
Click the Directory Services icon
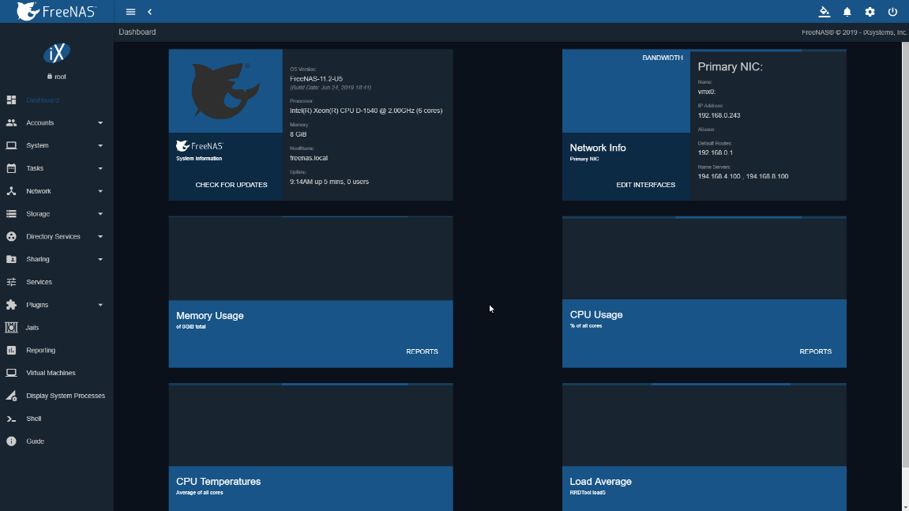point(11,236)
